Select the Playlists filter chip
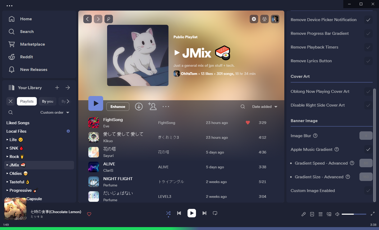This screenshot has height=230, width=379. pyautogui.click(x=27, y=101)
